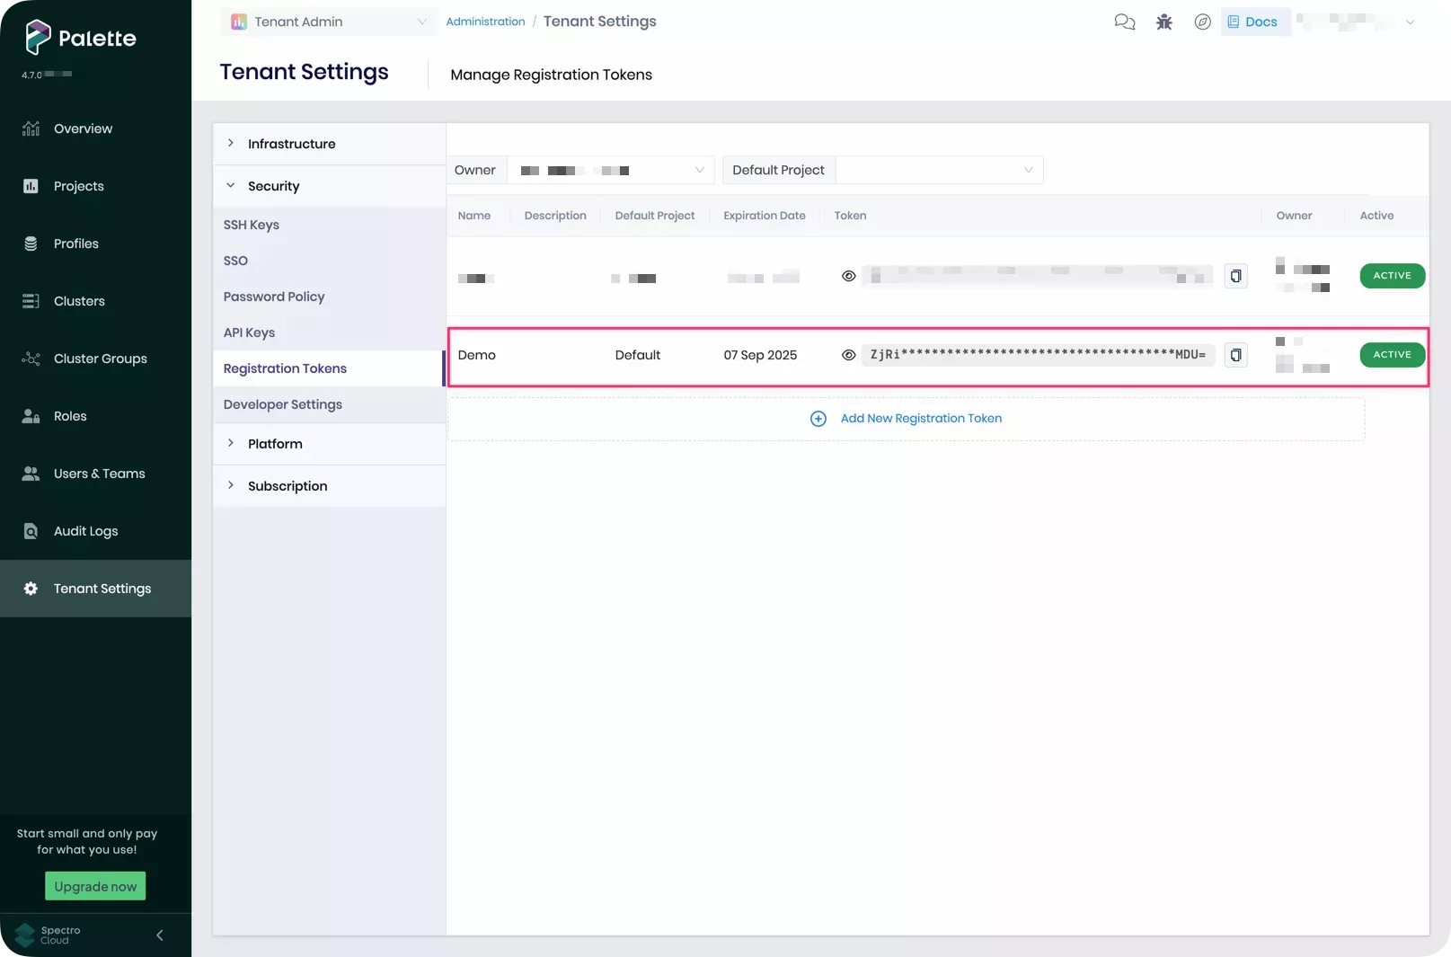Open the Tenant Admin scope selector

pyautogui.click(x=328, y=22)
